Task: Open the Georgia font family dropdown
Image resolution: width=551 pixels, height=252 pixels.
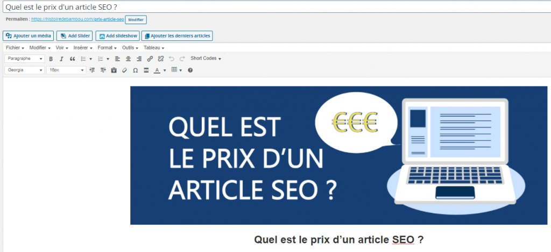Action: 25,70
